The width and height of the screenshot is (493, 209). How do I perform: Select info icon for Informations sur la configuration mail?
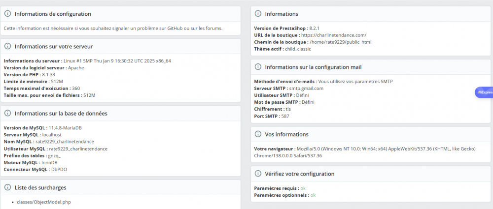[x=258, y=67]
